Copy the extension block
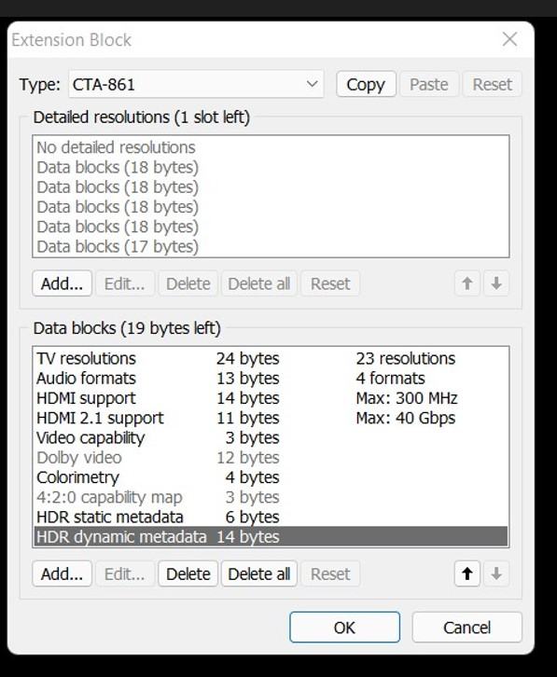The width and height of the screenshot is (557, 677). pyautogui.click(x=366, y=84)
